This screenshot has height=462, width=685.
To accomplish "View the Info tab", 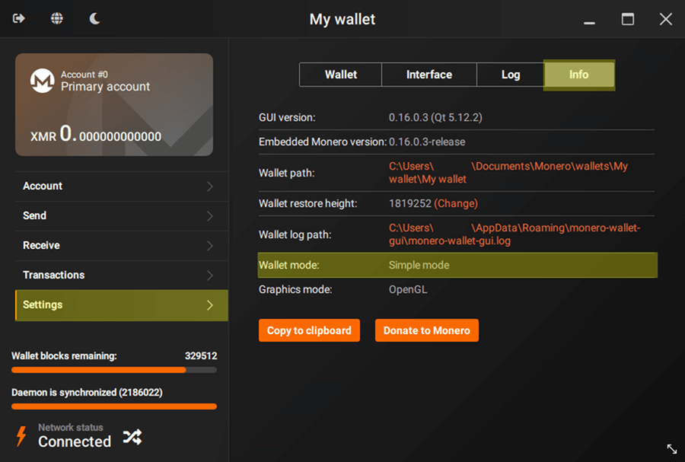I will point(578,75).
